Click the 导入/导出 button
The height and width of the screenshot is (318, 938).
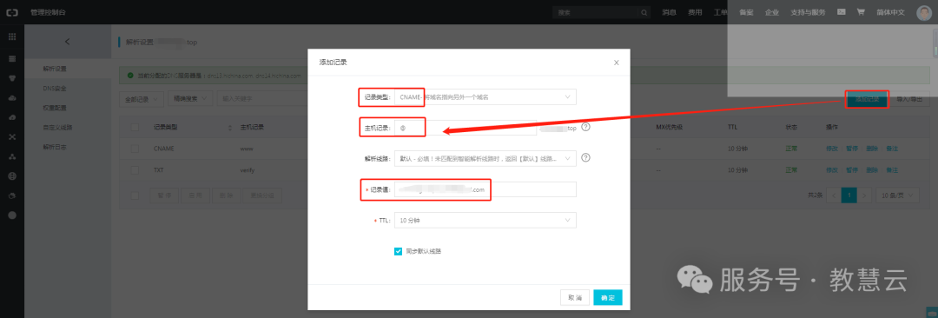909,98
